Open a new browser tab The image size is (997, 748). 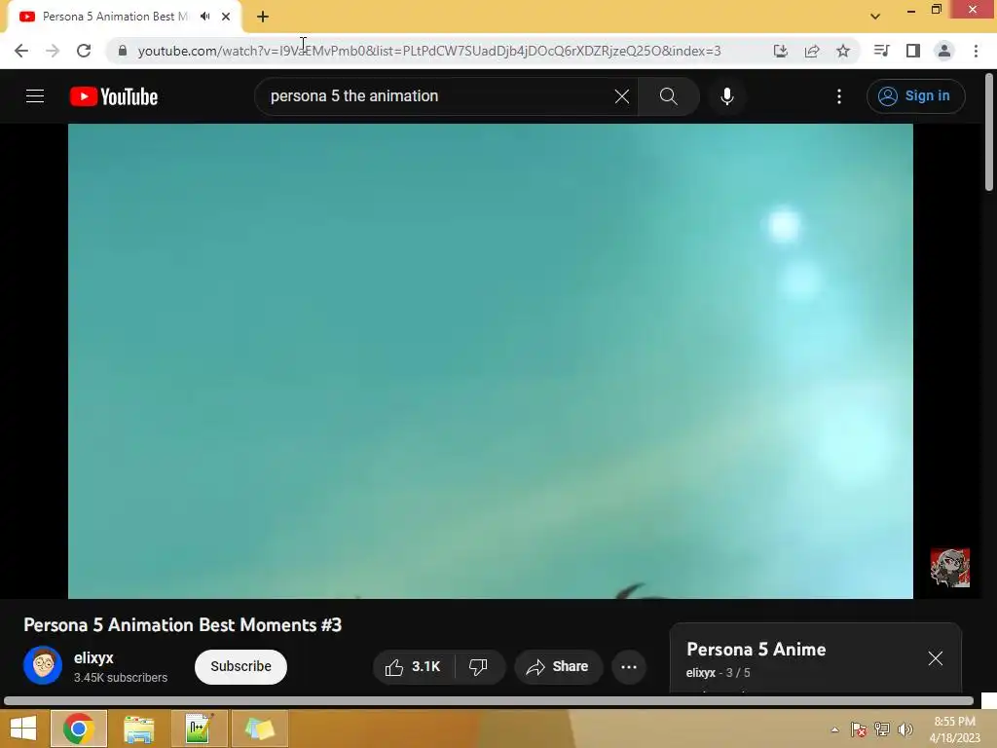click(x=263, y=17)
